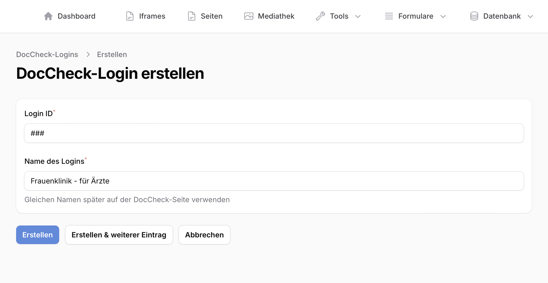Focus the Name des Logins field

click(x=274, y=181)
